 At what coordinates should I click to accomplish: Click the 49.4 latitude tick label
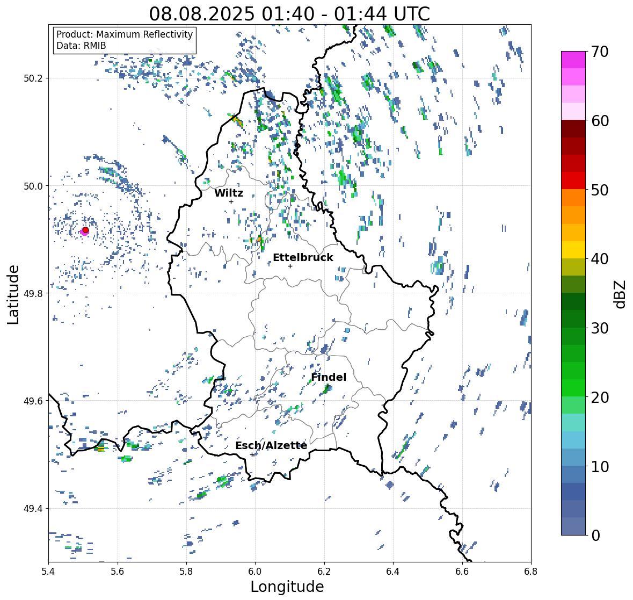pos(33,509)
